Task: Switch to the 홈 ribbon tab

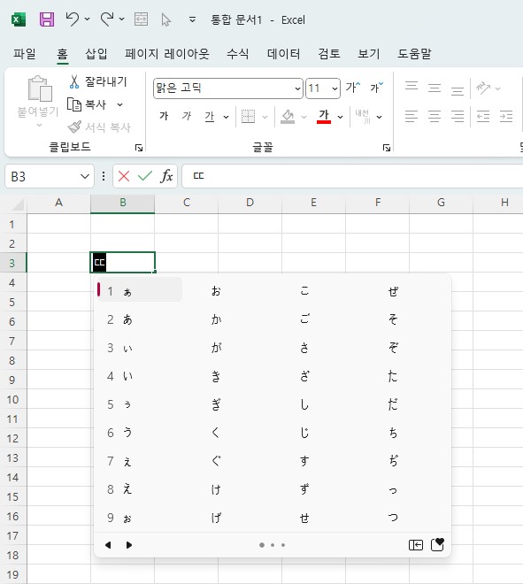Action: click(62, 54)
